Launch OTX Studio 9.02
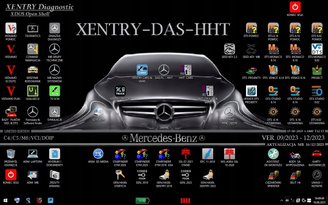 317,91
